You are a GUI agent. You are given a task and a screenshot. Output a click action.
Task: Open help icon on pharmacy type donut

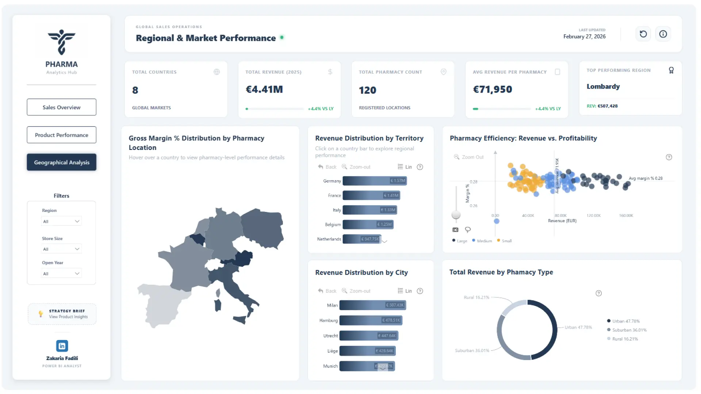[598, 293]
